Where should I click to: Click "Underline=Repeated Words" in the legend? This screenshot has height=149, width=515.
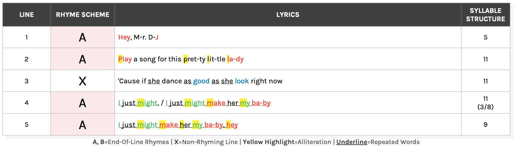(378, 142)
